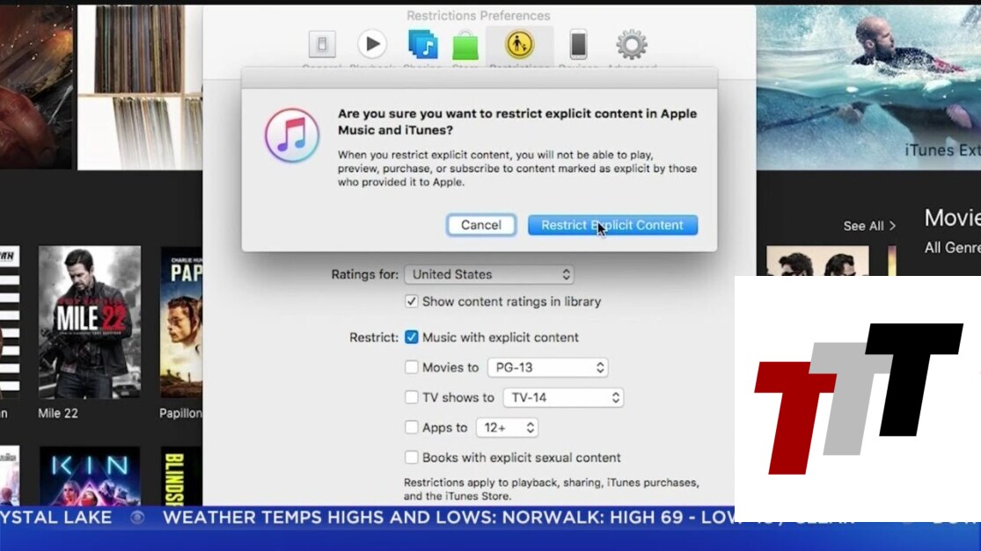The height and width of the screenshot is (551, 981).
Task: Select the Restrictions preferences icon
Action: [519, 44]
